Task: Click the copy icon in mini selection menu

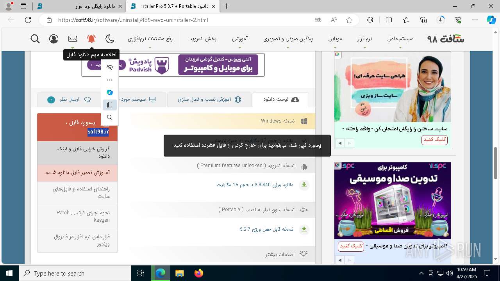Action: point(110,105)
